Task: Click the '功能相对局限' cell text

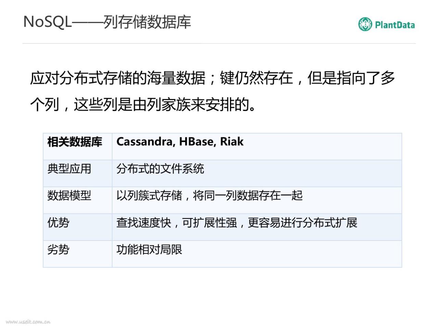Action: [x=149, y=250]
